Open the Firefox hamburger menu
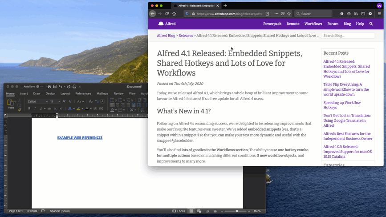Screen dimensions: 386x217 379,14
